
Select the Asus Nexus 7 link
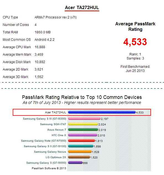(x=57, y=130)
